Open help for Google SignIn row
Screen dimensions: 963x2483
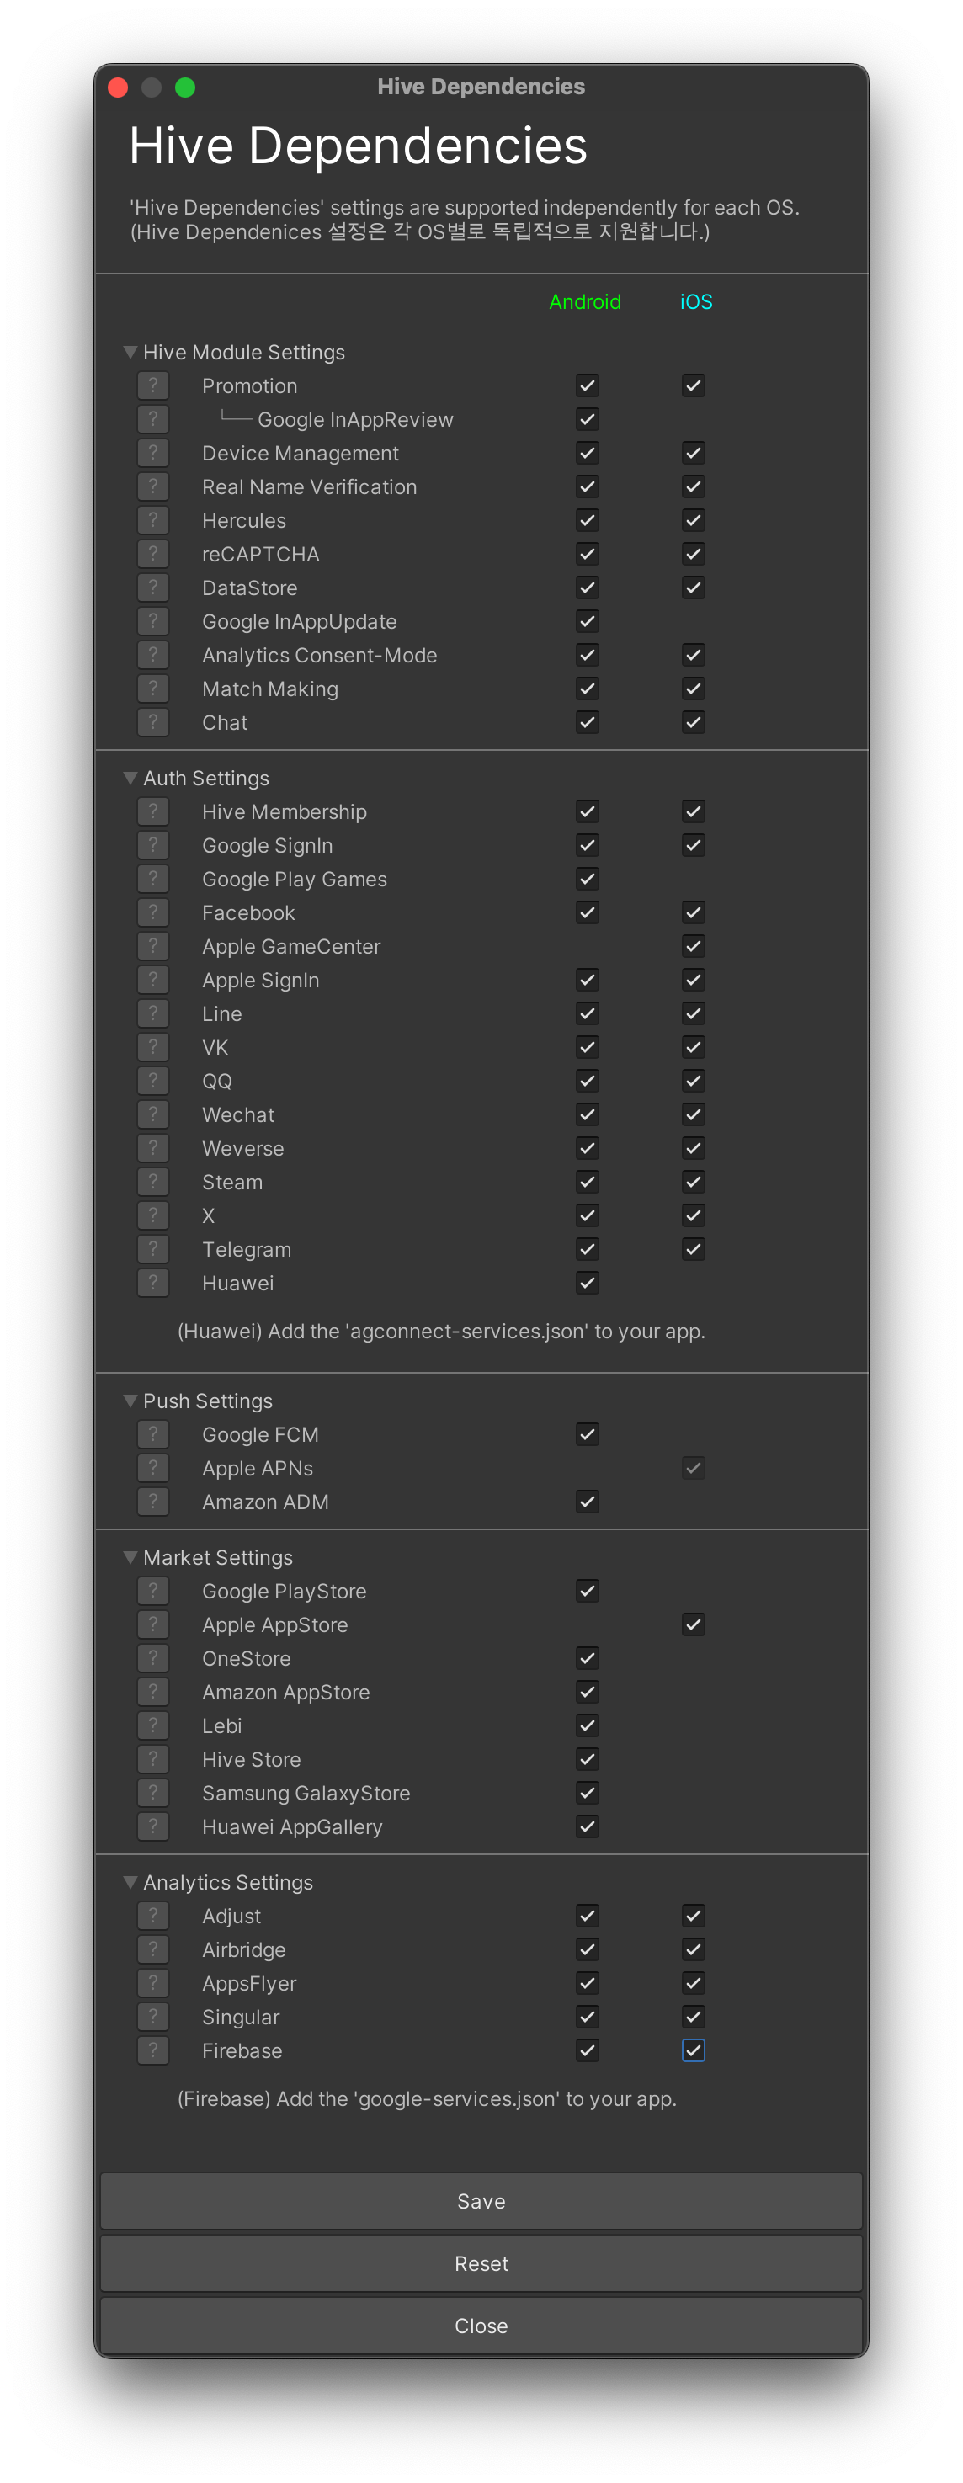pos(152,845)
